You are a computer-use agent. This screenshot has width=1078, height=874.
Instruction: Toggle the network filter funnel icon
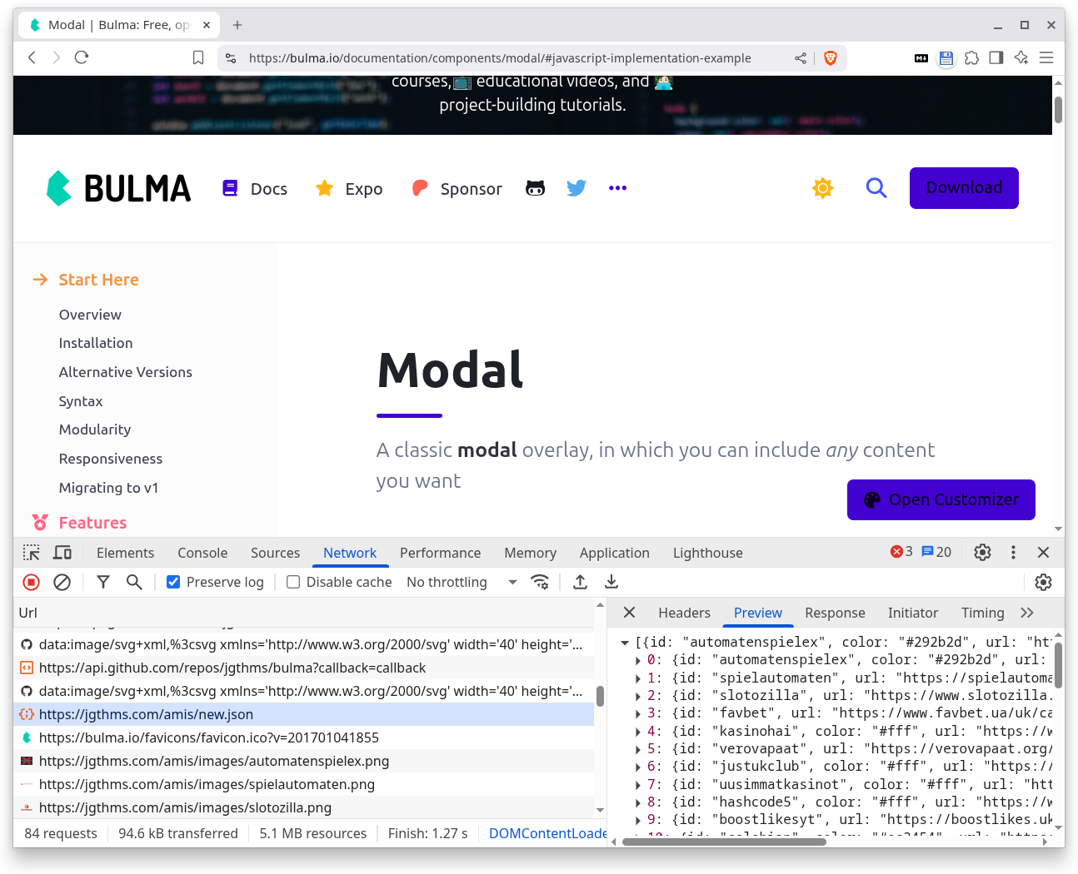coord(103,582)
